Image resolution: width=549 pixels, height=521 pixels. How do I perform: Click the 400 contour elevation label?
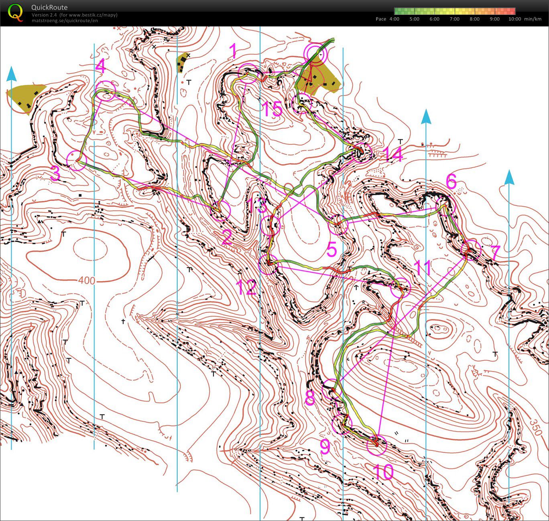(x=87, y=280)
